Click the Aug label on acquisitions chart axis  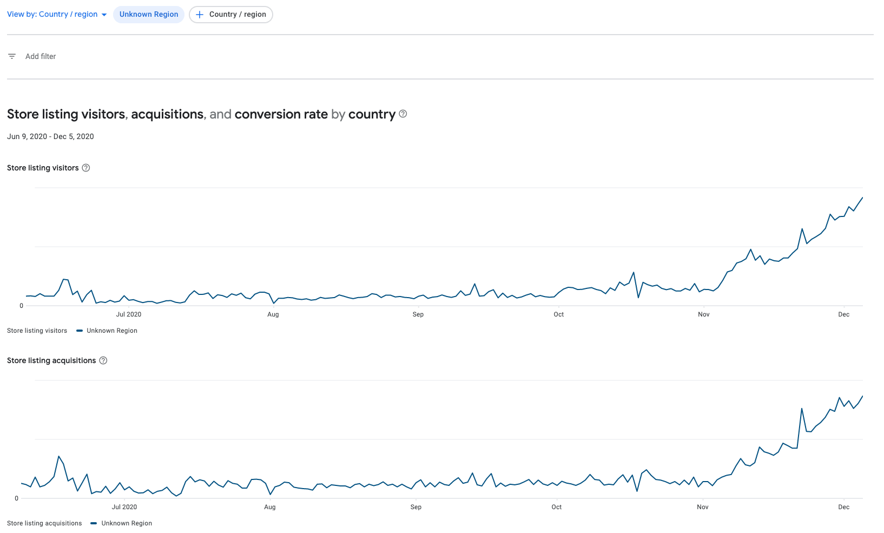(270, 507)
